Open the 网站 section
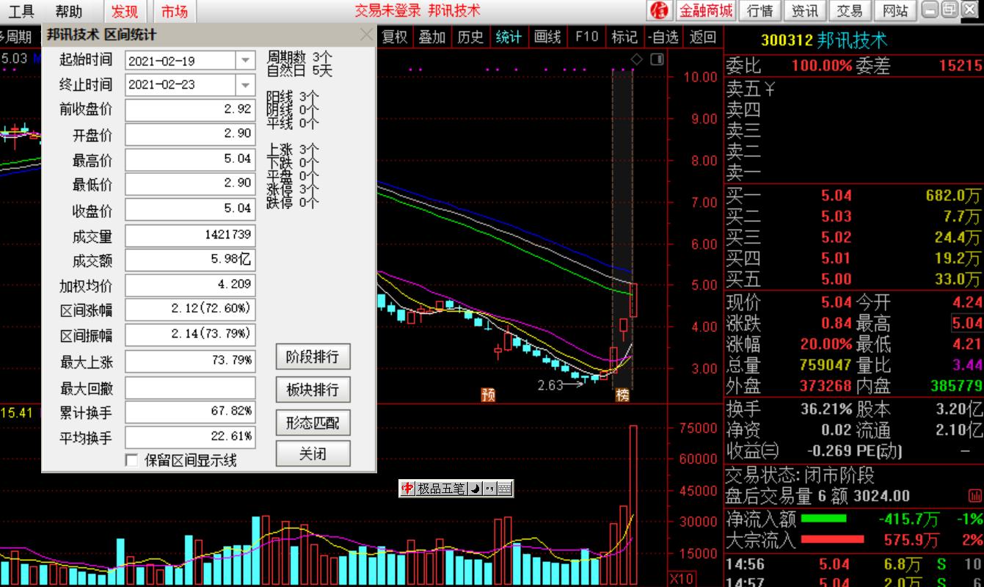This screenshot has width=984, height=587. (895, 10)
